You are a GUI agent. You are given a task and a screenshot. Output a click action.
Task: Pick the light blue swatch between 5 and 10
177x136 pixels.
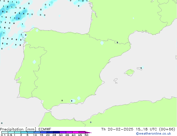30,132
